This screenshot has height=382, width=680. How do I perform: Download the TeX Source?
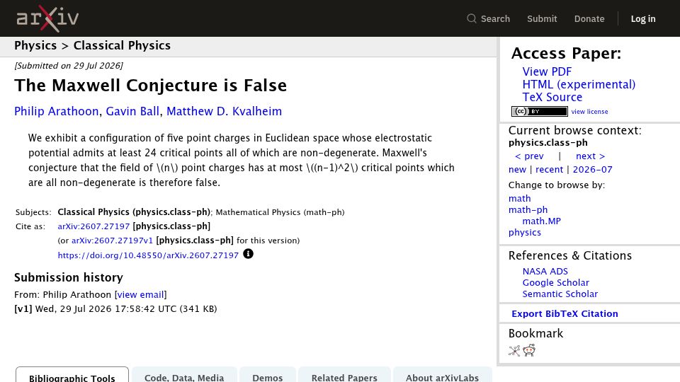tap(552, 97)
